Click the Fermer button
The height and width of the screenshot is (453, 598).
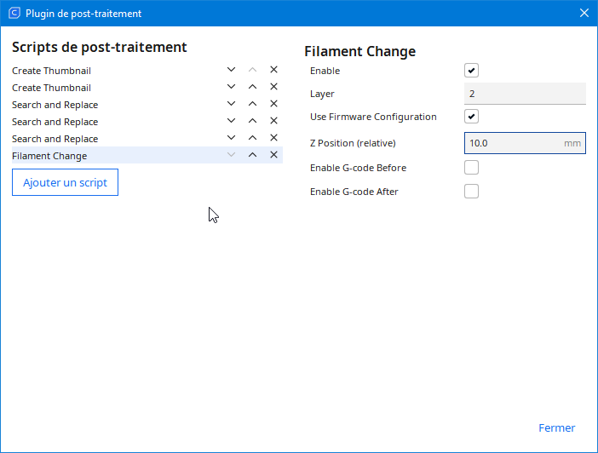(556, 427)
